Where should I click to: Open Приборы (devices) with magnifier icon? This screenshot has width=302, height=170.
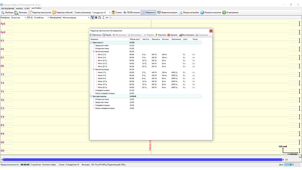(x=8, y=12)
